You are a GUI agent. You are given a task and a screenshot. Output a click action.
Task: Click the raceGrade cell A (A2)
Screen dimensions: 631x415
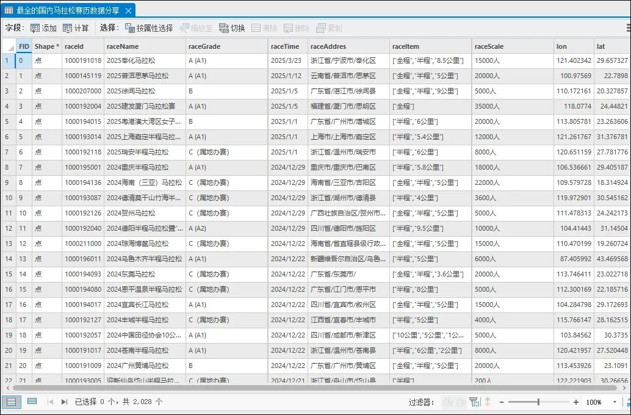[227, 228]
